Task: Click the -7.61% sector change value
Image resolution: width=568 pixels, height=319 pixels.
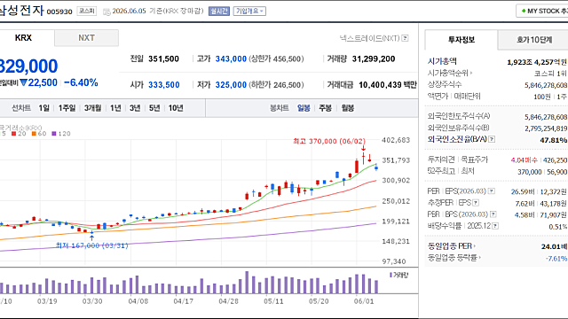Action: pos(556,258)
